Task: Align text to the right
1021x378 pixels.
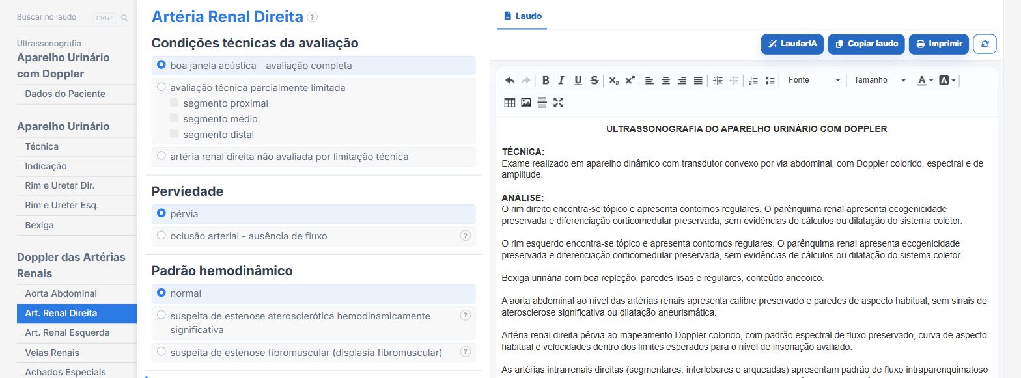Action: [682, 80]
